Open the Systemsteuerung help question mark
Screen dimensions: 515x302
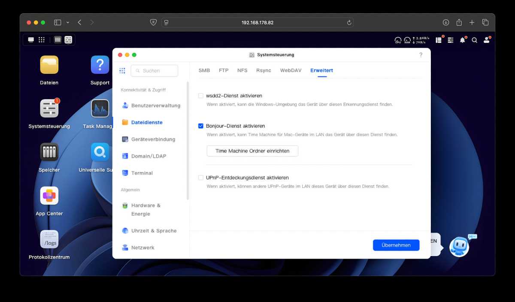pos(421,55)
